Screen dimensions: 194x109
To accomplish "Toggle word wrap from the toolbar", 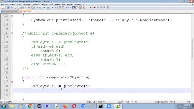I will (67, 8).
